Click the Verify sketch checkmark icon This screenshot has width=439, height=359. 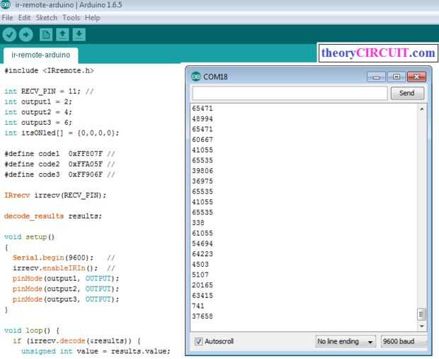coord(9,34)
